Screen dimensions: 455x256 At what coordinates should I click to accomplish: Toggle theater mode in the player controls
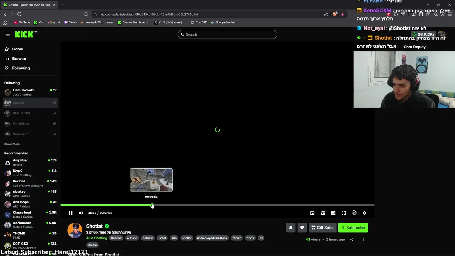tap(333, 213)
